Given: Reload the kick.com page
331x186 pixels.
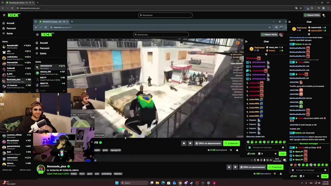Looking at the screenshot, I should (x=12, y=8).
